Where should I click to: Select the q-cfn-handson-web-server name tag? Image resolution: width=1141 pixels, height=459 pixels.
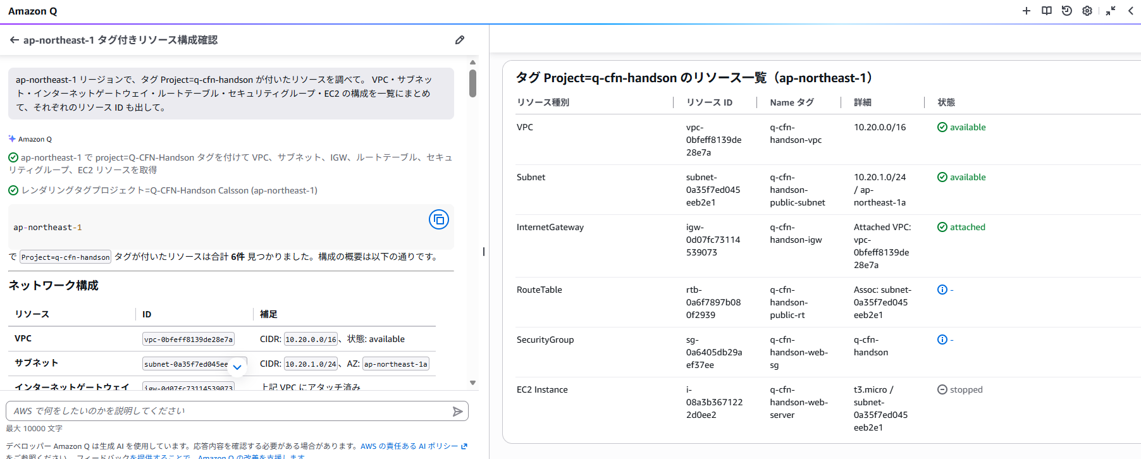pos(799,402)
